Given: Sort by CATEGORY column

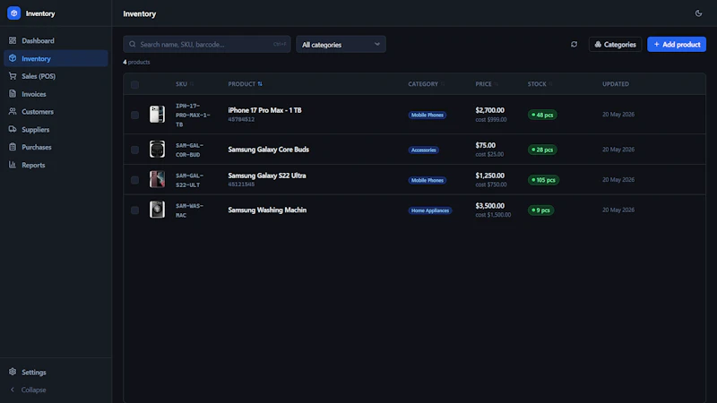Looking at the screenshot, I should click(427, 84).
